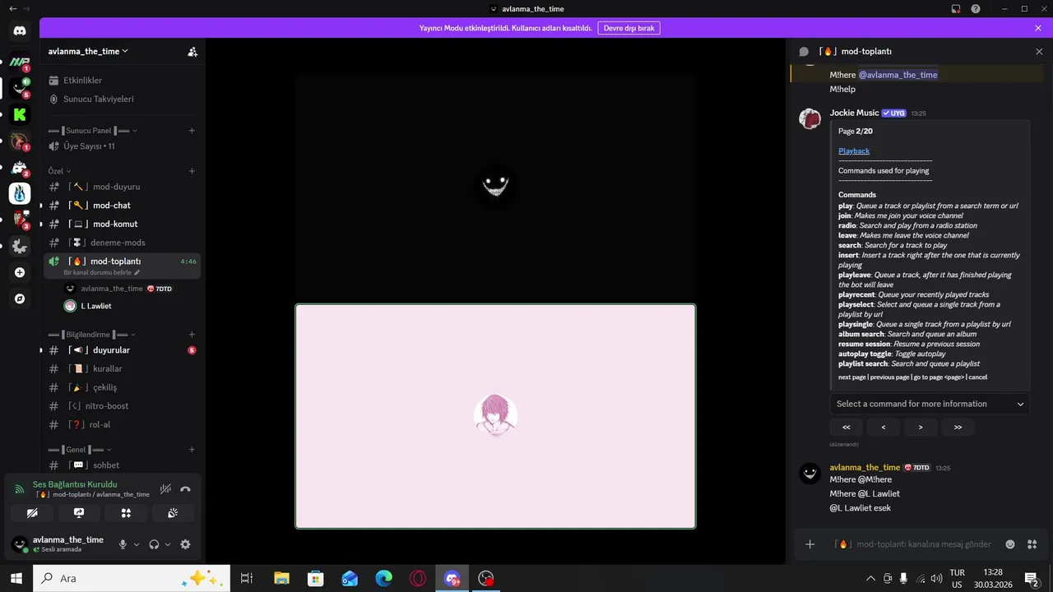Go to previous page with < button

884,427
